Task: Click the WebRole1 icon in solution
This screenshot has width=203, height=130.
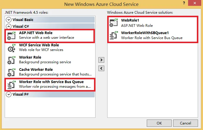Action: (113, 23)
